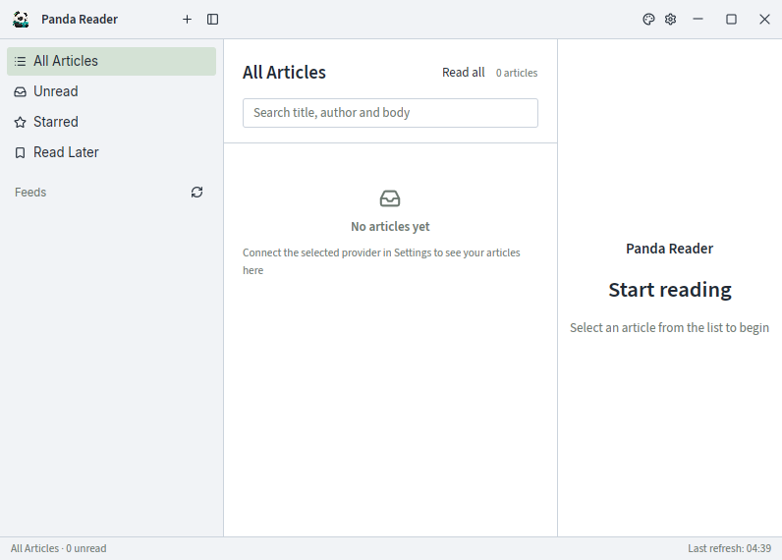Click the Start reading heading
This screenshot has width=782, height=560.
pos(670,290)
